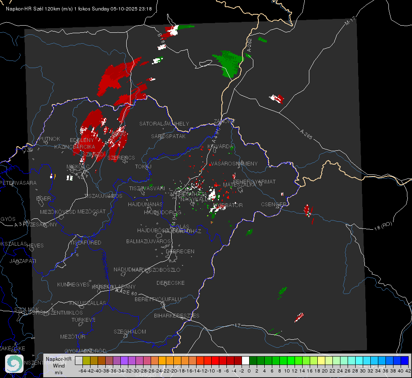Pick the light gray first legend swatch

(79, 361)
